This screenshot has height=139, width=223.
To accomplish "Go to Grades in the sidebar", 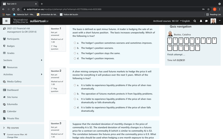I will [11, 53].
